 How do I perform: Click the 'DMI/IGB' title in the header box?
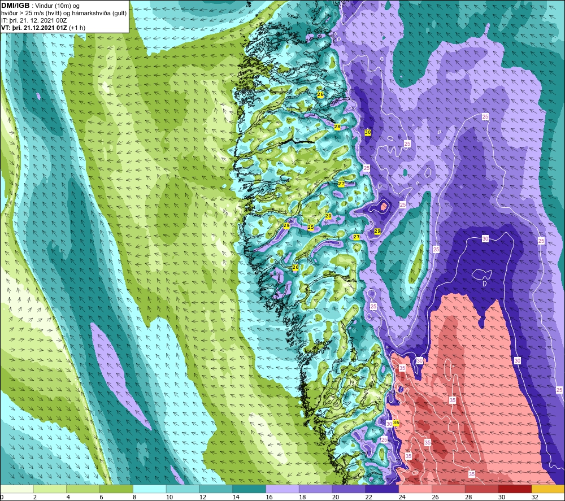tap(15, 6)
